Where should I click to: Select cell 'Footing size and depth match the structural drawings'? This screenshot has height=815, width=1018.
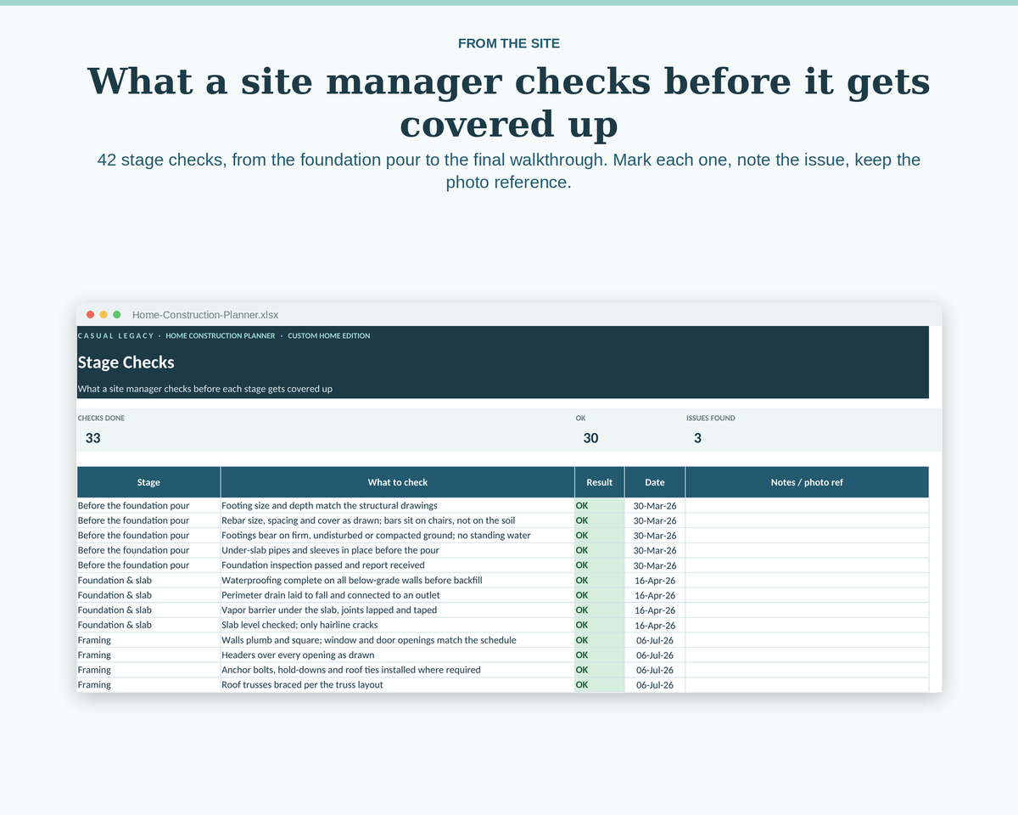[398, 505]
